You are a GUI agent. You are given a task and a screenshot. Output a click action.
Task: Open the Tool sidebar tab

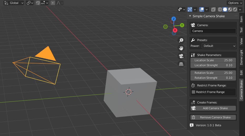pos(241,30)
